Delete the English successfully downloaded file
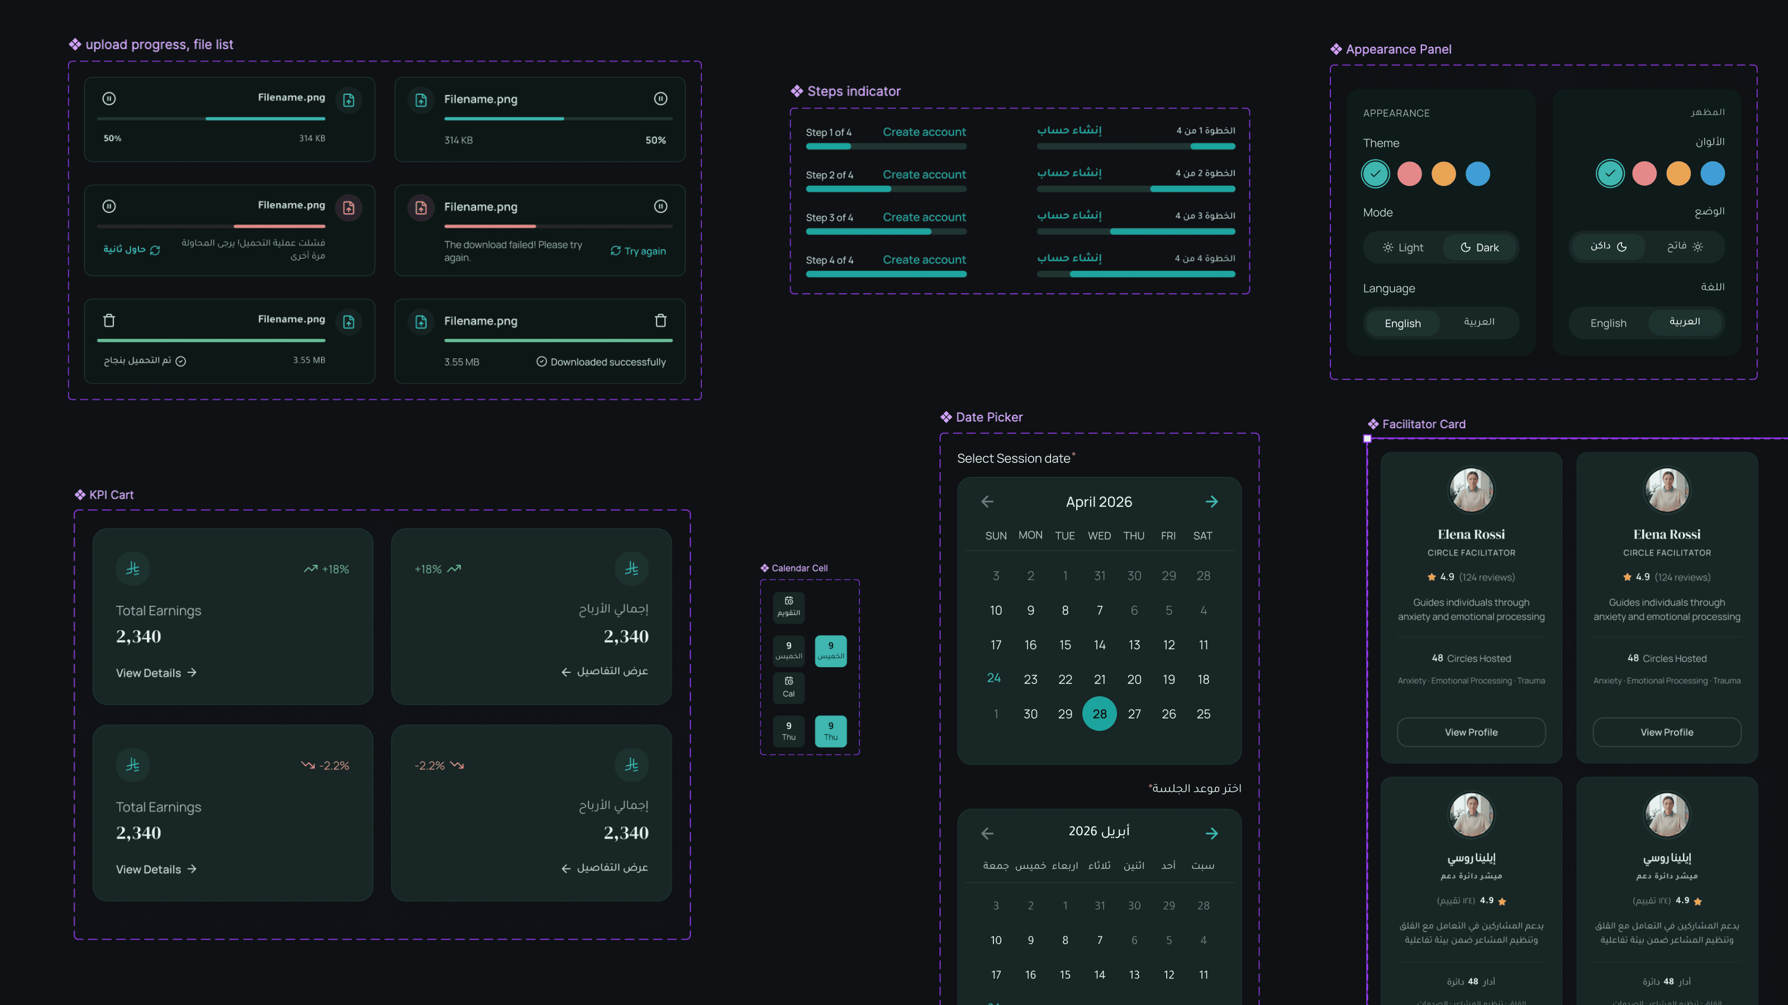The height and width of the screenshot is (1005, 1788). pos(660,320)
